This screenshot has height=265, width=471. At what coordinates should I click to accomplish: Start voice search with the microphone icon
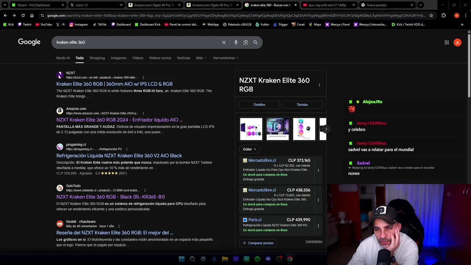(236, 42)
